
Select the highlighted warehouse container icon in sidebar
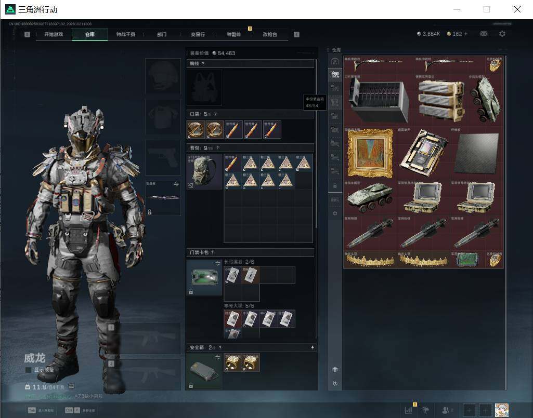coord(335,74)
